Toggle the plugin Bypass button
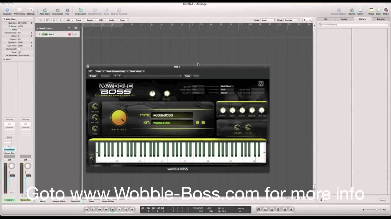 coord(93,76)
